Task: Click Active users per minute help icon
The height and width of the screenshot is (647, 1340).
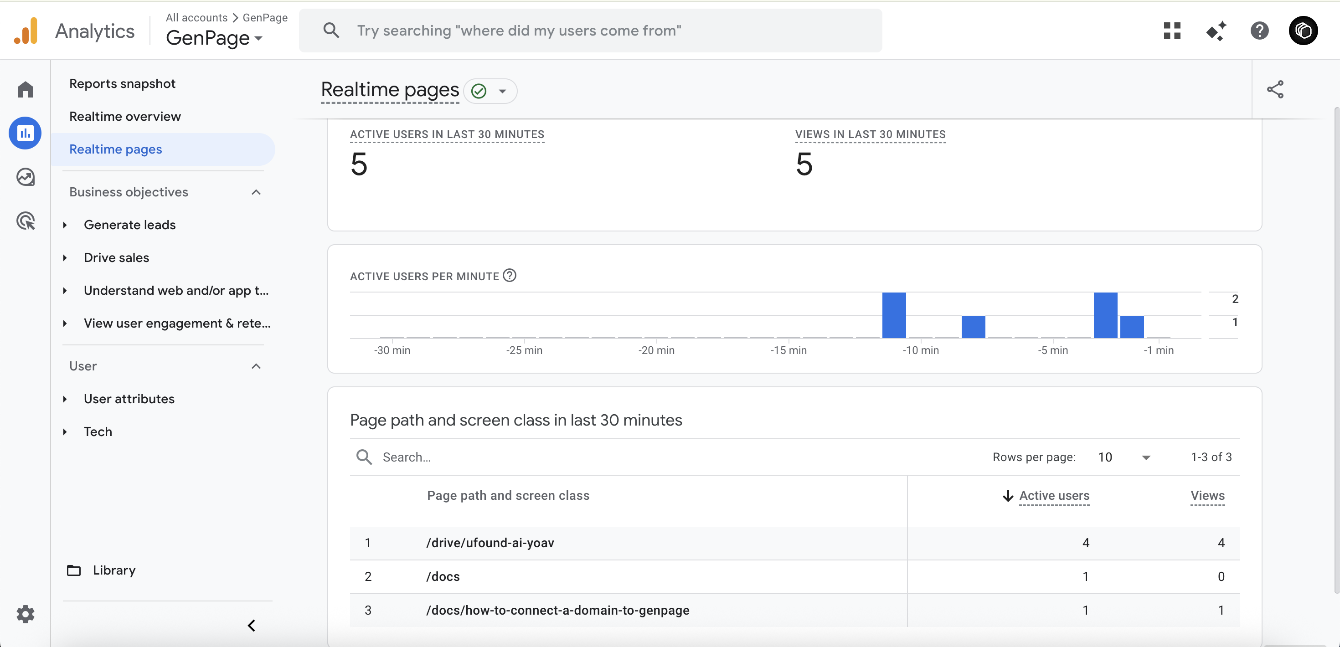Action: [510, 275]
